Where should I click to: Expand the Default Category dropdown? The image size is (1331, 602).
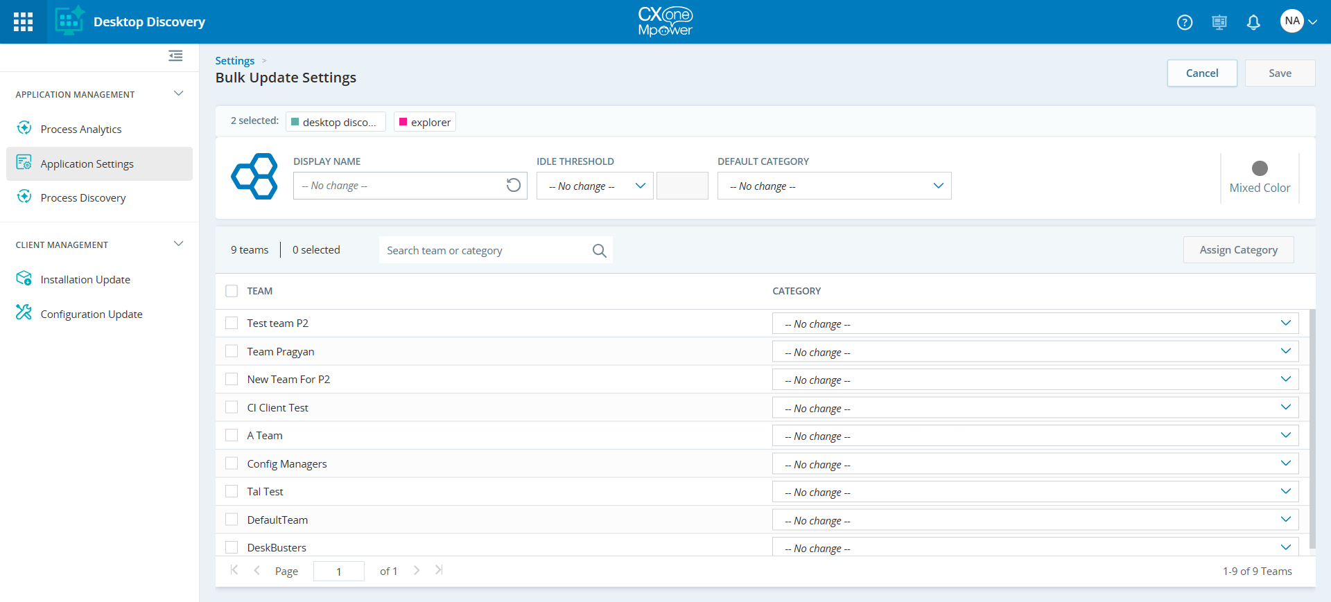pyautogui.click(x=834, y=186)
